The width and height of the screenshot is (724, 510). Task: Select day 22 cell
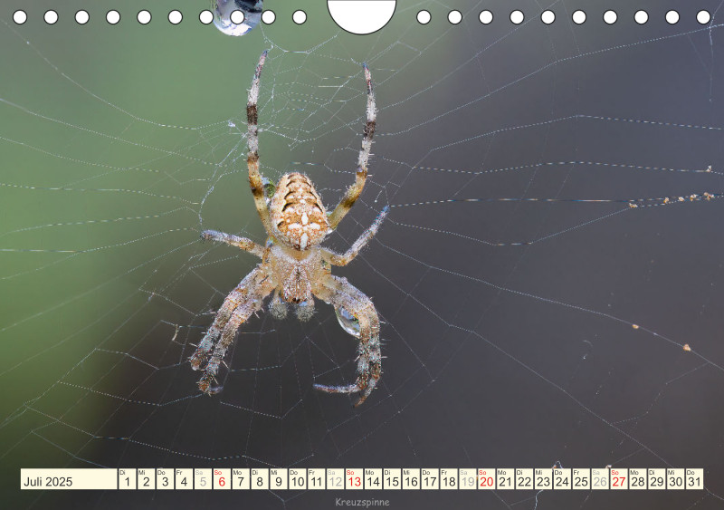pyautogui.click(x=525, y=479)
